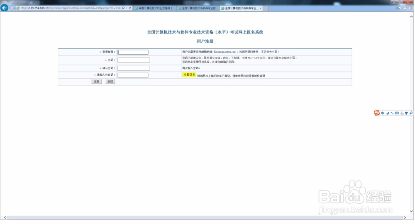Click the 请输入校验码 label

click(x=105, y=75)
